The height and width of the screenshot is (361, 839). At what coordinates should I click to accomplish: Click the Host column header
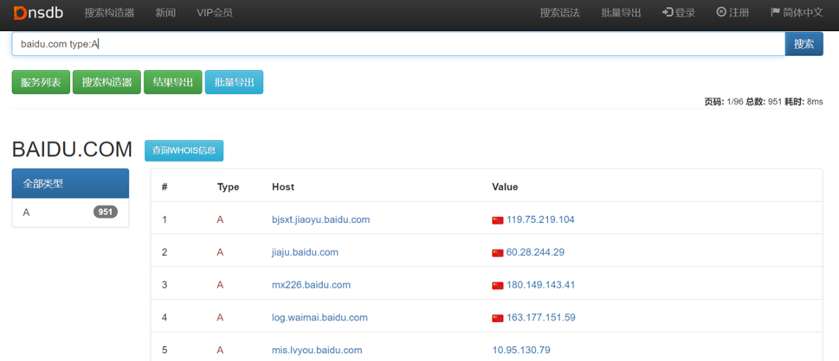tap(283, 187)
